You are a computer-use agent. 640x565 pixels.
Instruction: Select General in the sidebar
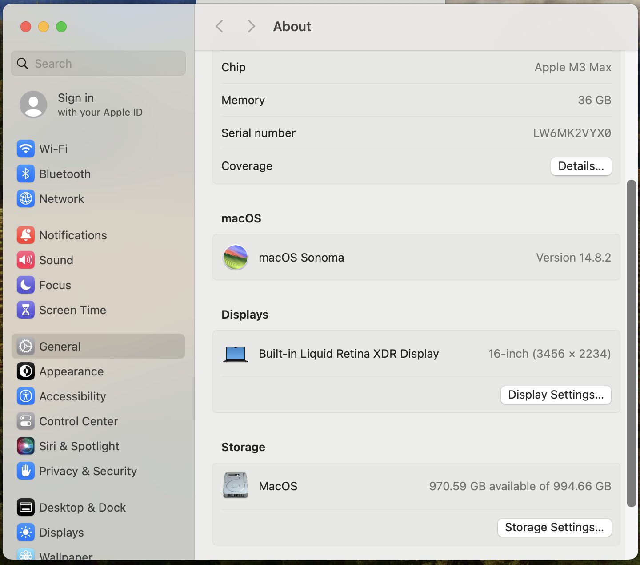(x=60, y=346)
